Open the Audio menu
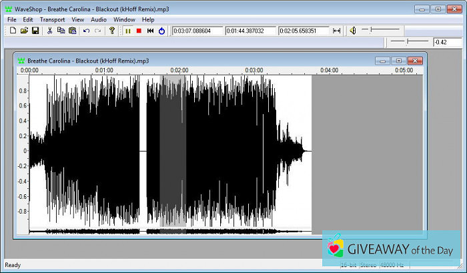 click(x=99, y=19)
